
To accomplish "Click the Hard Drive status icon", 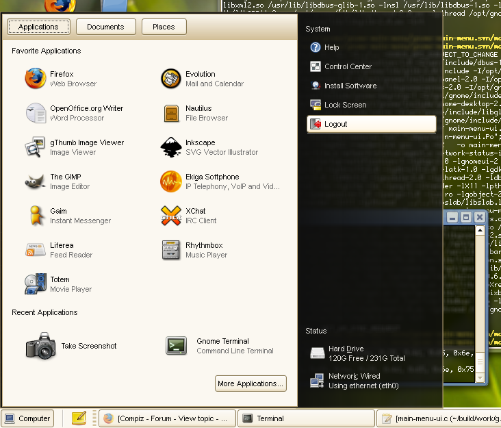I will click(x=318, y=353).
